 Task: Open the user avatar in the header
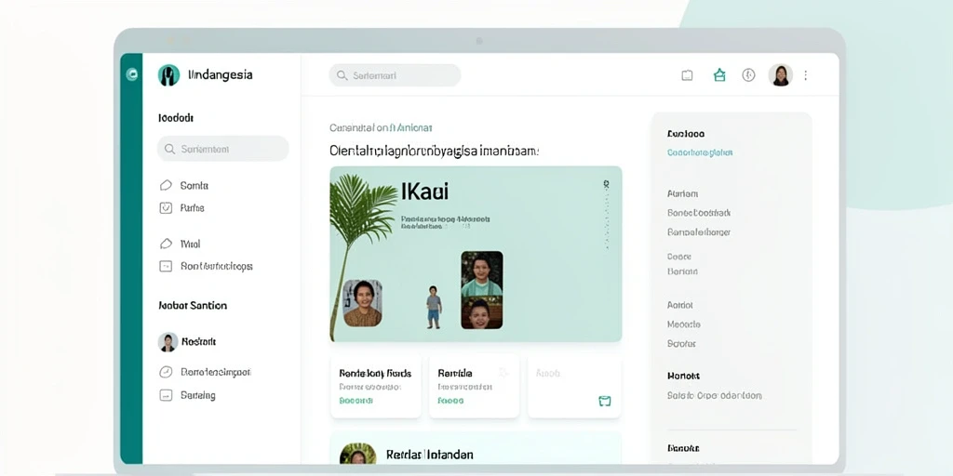coord(781,75)
